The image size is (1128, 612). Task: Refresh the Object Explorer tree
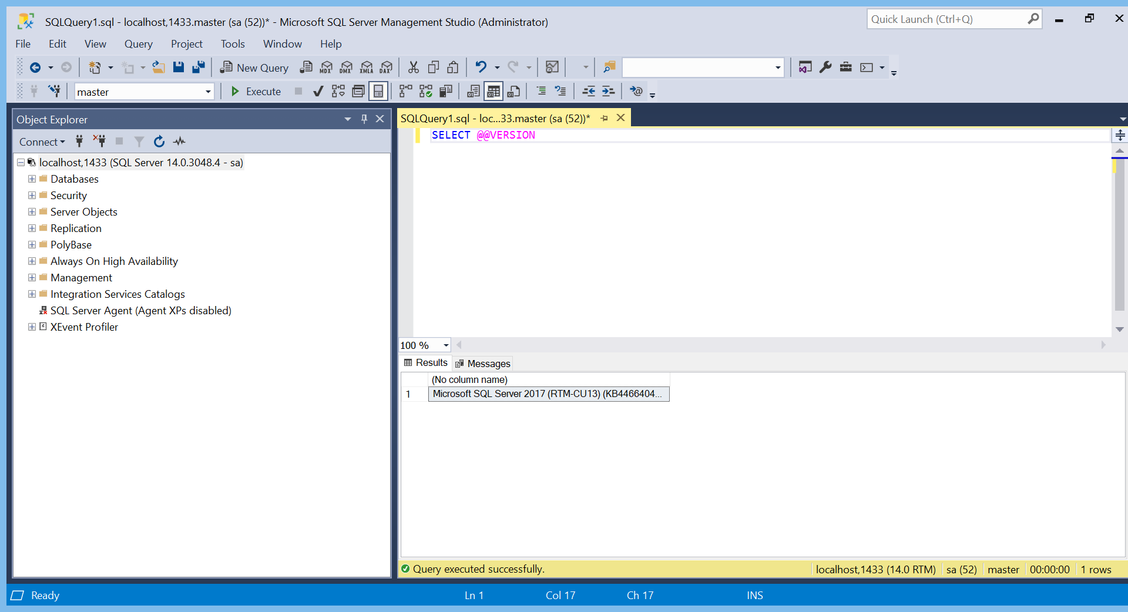tap(159, 142)
